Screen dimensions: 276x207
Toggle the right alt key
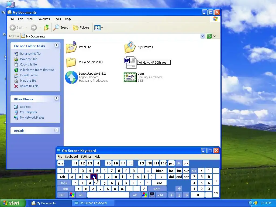[x=135, y=195]
